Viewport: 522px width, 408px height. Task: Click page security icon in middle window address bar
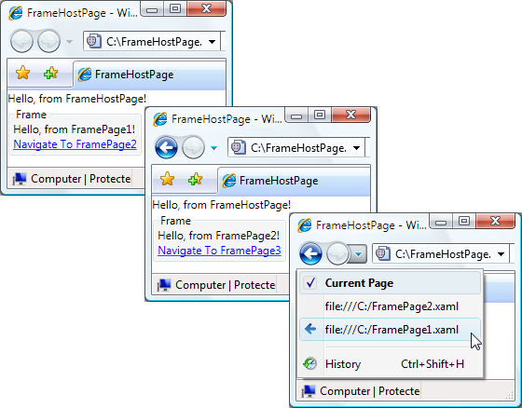(x=238, y=147)
